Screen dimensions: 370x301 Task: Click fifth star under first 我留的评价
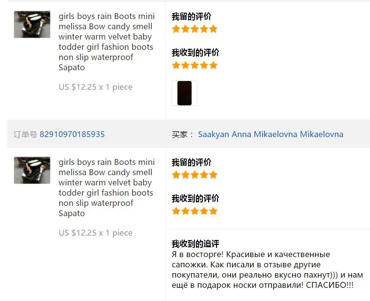pyautogui.click(x=213, y=29)
